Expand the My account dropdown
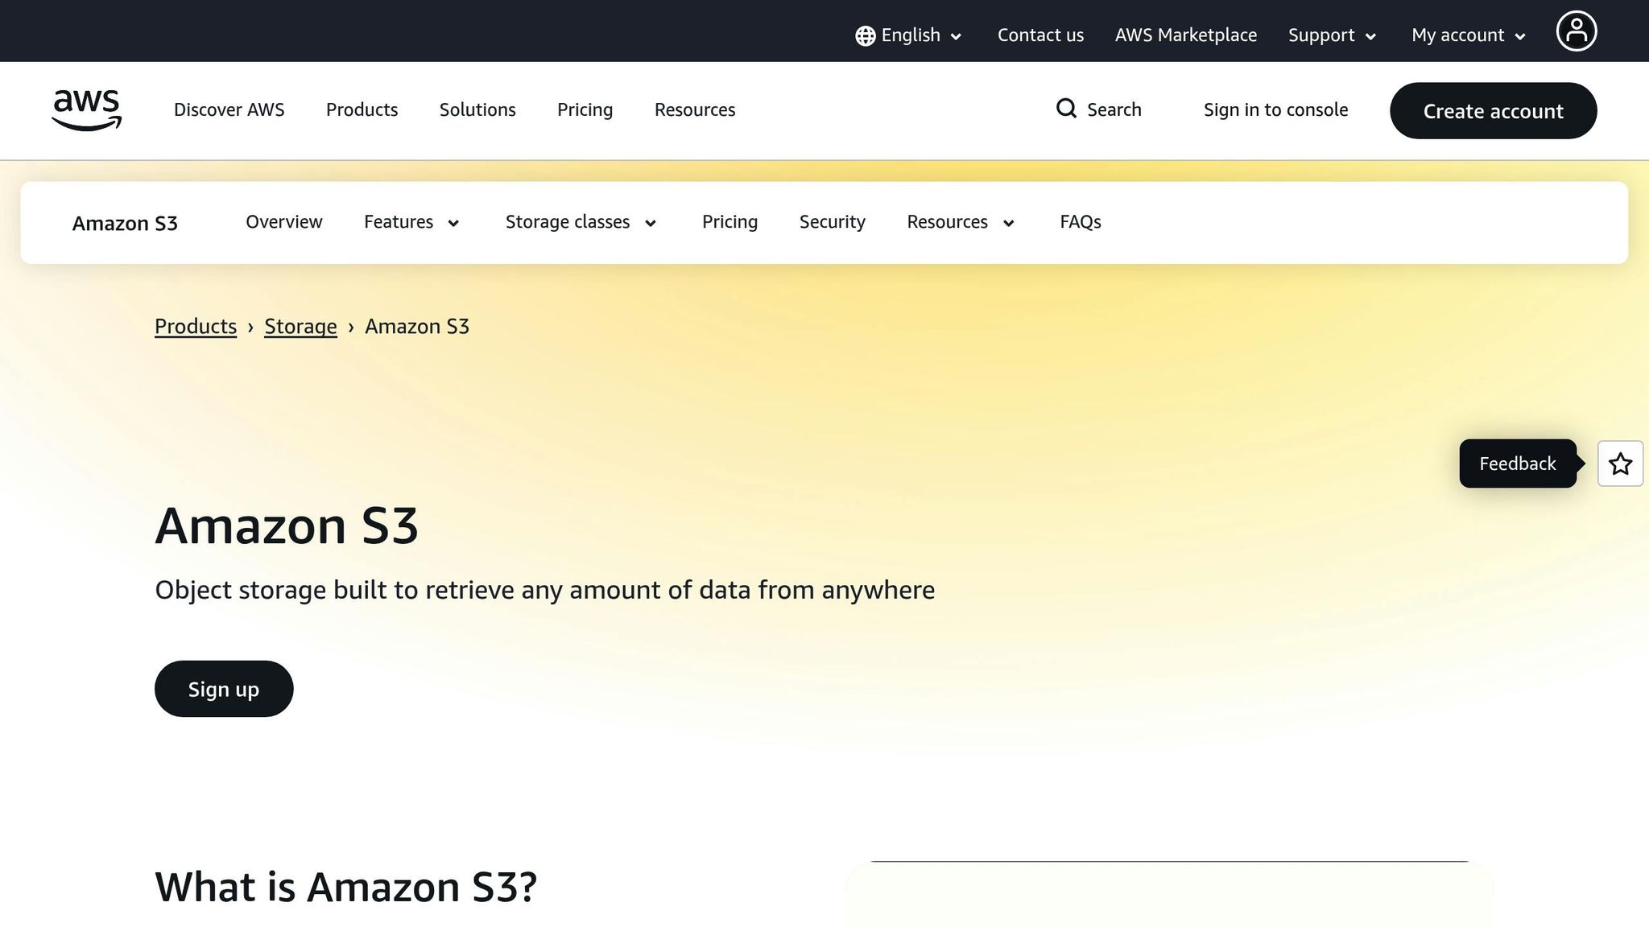 pyautogui.click(x=1466, y=35)
